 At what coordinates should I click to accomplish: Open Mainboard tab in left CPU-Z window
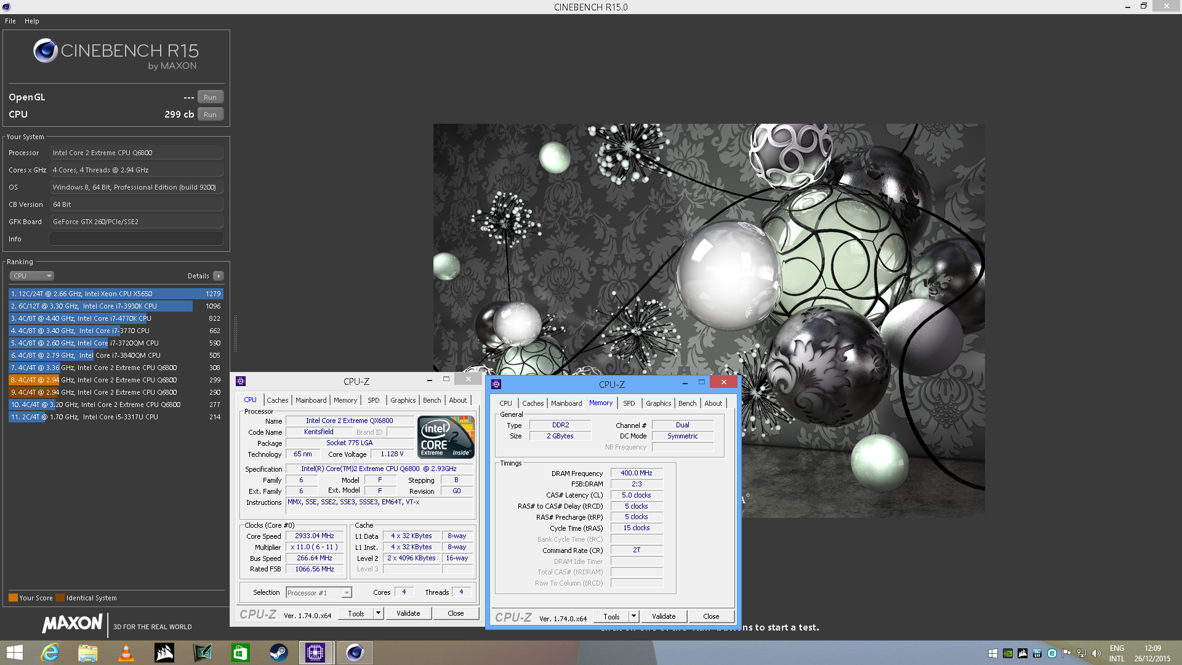click(x=311, y=400)
